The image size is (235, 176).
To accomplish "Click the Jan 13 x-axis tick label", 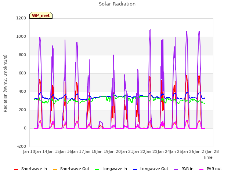I will 29,151.
